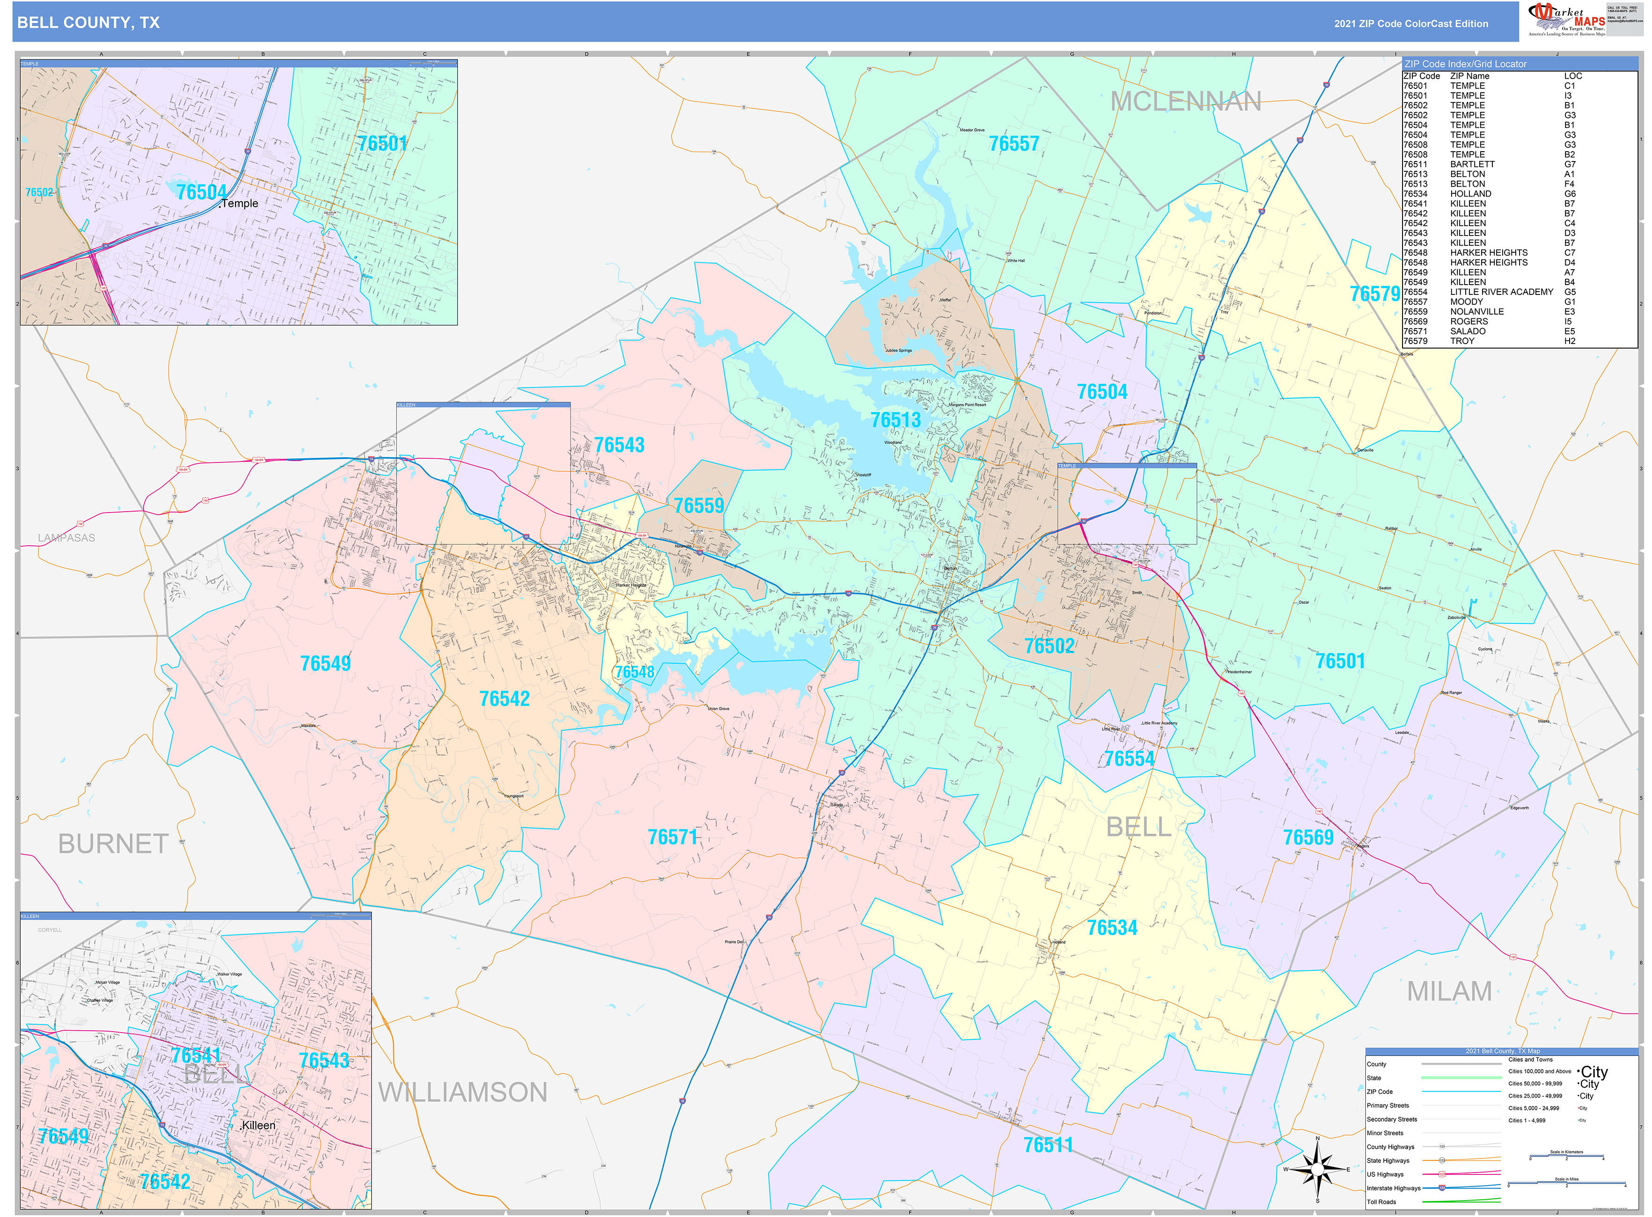Click '2021 ZIP Code ColorCast Edition' text

click(1411, 23)
